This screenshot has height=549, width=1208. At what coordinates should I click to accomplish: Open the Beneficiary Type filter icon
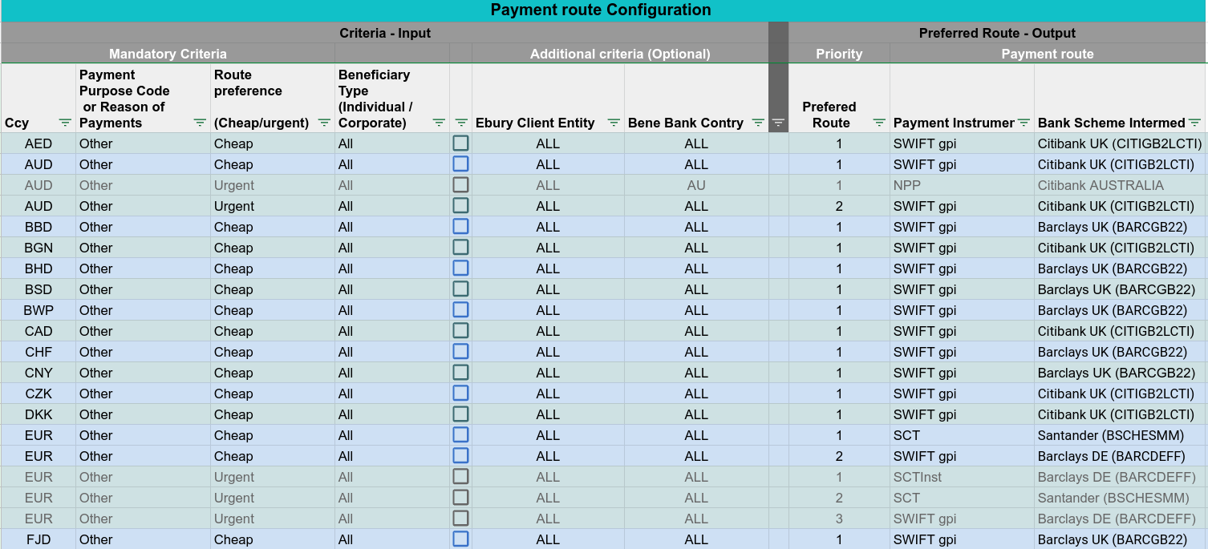(x=439, y=123)
